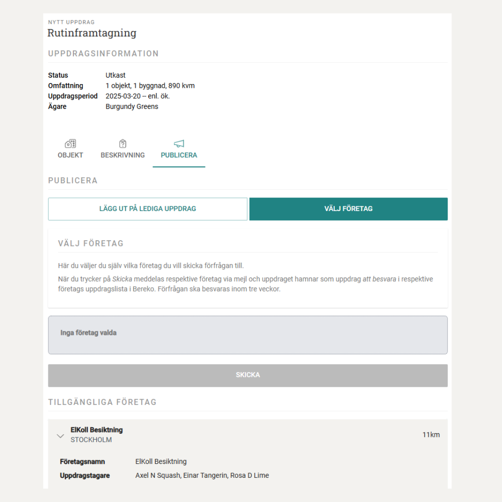Select the Publicera tab label
This screenshot has width=502, height=502.
[x=179, y=155]
